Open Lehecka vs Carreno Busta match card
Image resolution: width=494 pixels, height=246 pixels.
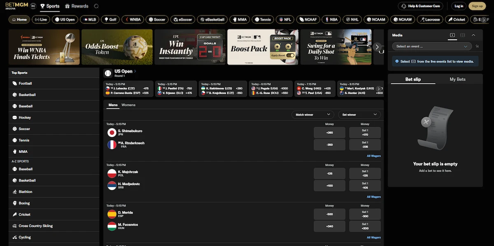click(128, 89)
